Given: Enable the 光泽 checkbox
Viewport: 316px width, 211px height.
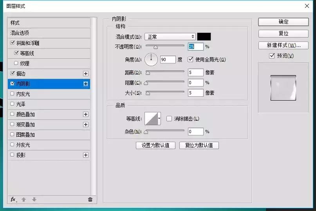Looking at the screenshot, I should click(12, 104).
